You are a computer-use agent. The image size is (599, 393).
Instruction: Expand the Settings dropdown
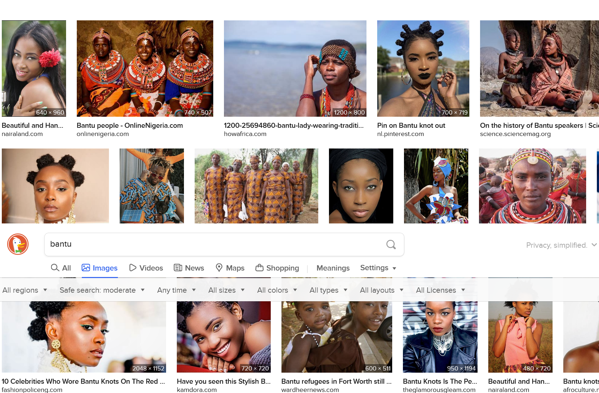pos(378,268)
